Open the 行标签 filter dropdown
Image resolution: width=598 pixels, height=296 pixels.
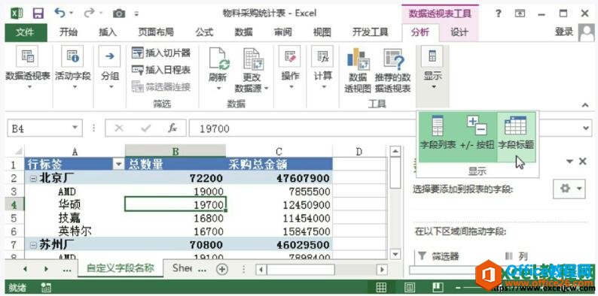119,165
